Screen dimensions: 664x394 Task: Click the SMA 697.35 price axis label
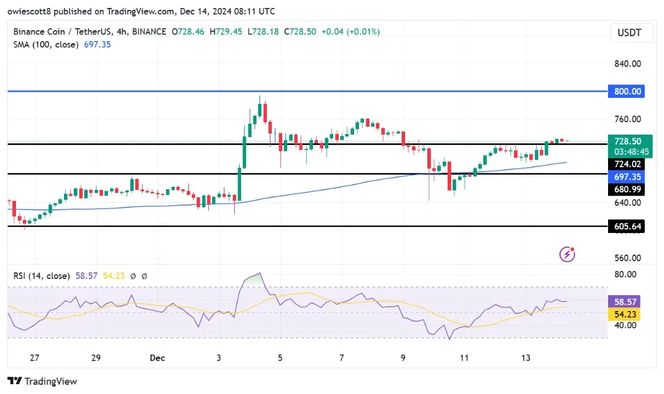[626, 176]
